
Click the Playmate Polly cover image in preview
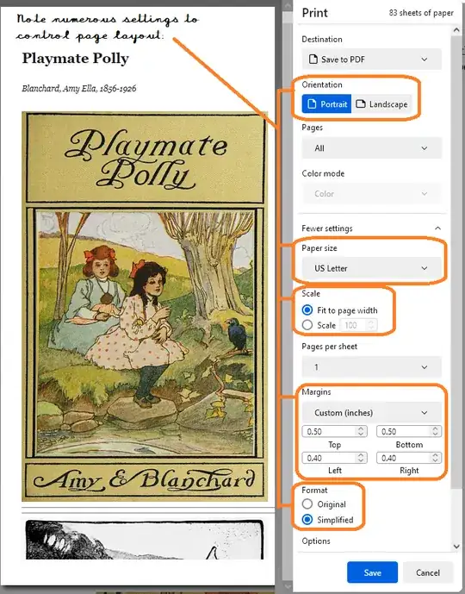(145, 306)
